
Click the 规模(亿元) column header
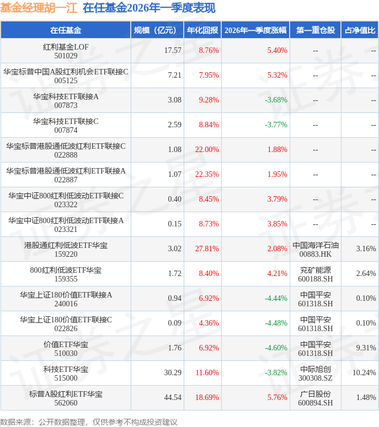point(157,30)
